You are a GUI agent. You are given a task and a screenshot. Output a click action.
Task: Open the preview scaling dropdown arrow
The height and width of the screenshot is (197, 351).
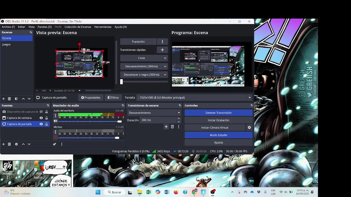(80, 91)
